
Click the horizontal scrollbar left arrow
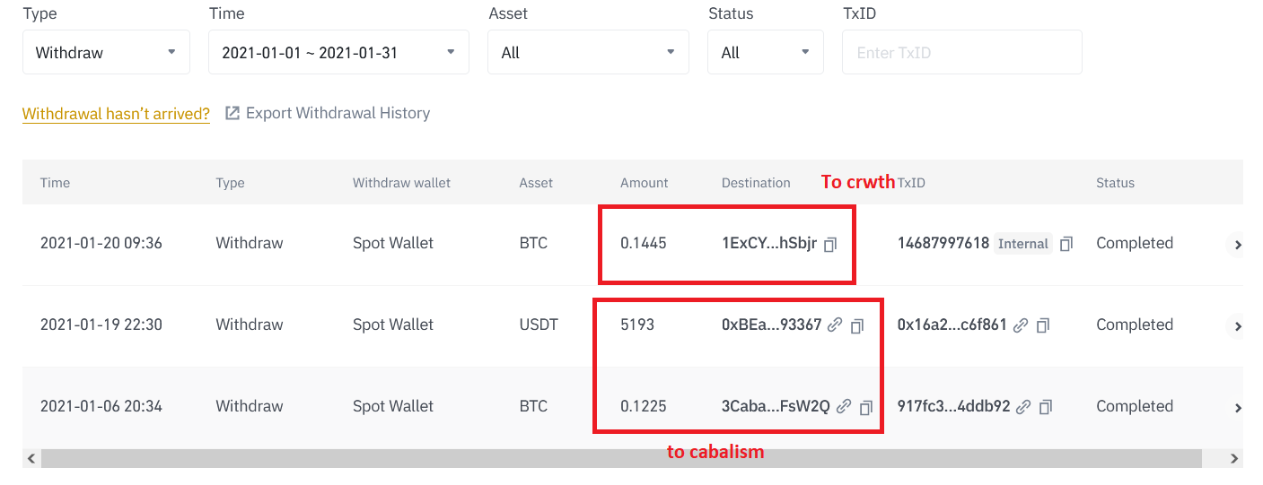[x=31, y=458]
